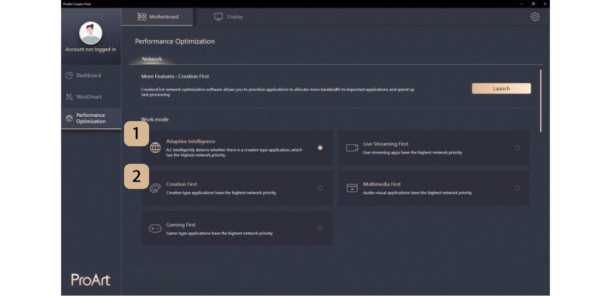This screenshot has width=611, height=296.
Task: Click the globe icon for Adaptive Intelligence
Action: 155,148
